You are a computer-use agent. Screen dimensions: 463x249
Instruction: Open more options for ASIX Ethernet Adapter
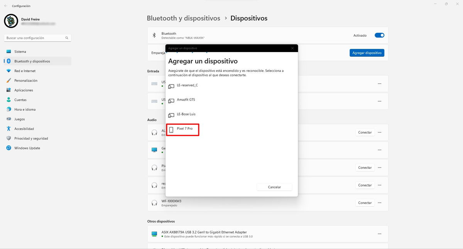(380, 234)
